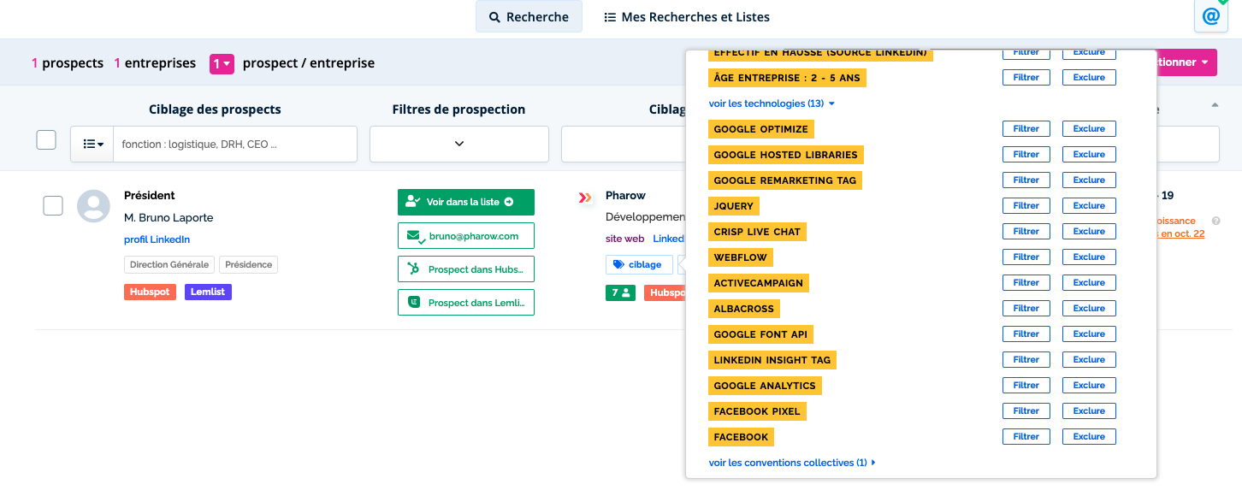Click Exclure next to Google Analytics
Screen dimensions: 1242x502
(1089, 385)
